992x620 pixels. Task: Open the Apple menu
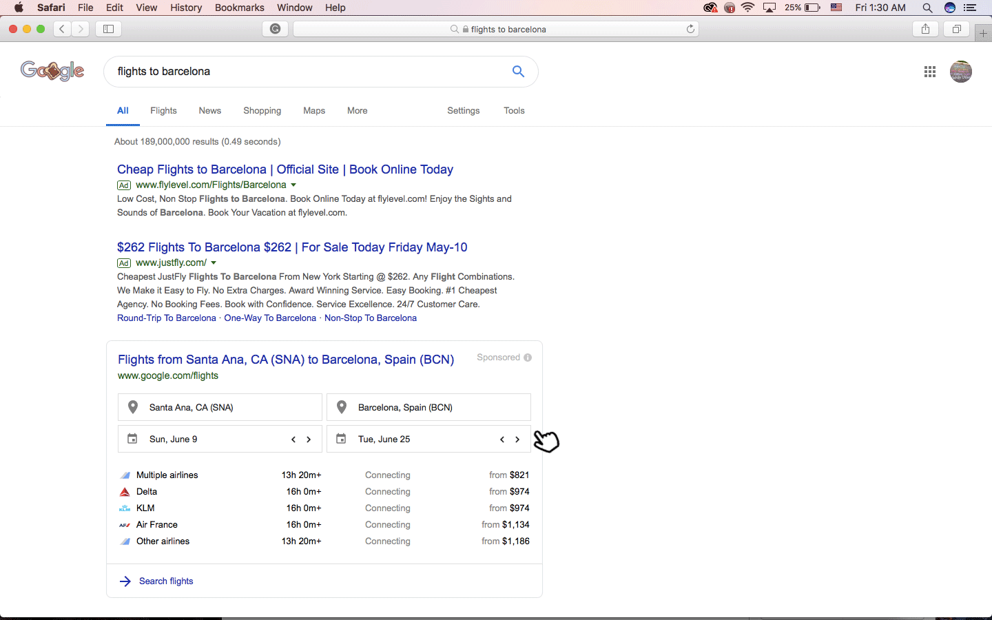coord(19,8)
